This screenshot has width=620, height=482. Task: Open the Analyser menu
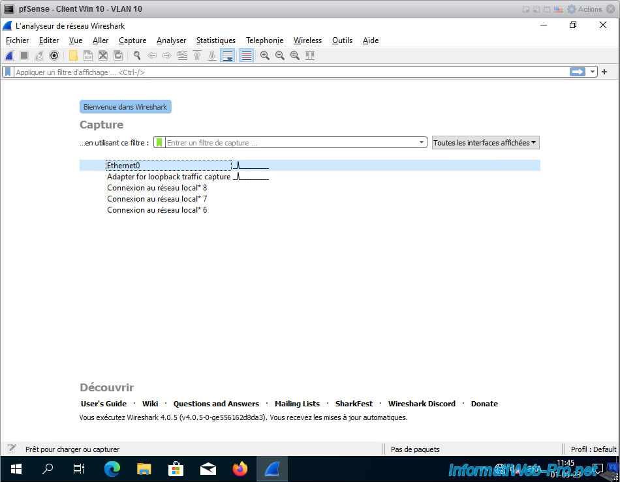click(171, 40)
